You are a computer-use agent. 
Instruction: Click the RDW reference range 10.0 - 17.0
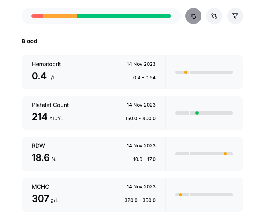[144, 159]
